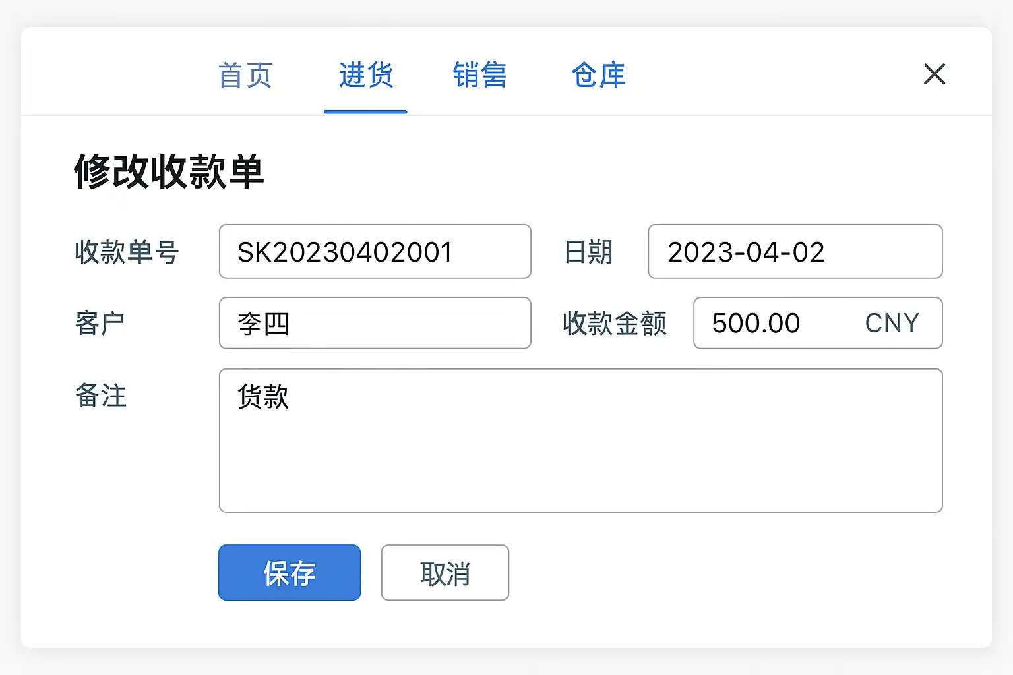Click the 取消 button

(445, 573)
